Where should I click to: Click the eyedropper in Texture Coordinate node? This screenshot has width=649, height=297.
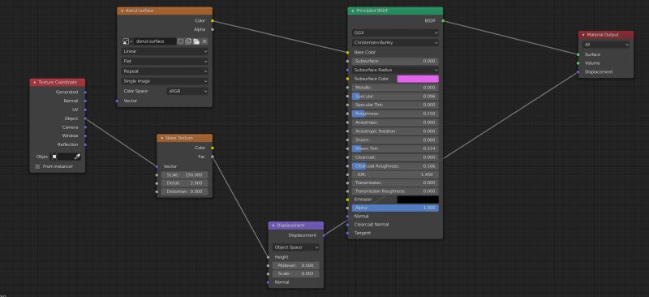[x=77, y=157]
